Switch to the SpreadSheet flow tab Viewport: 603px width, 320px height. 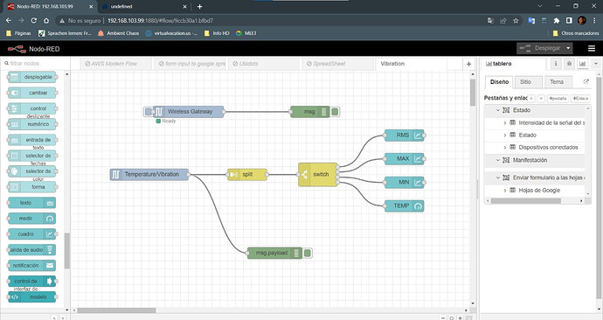coord(337,64)
